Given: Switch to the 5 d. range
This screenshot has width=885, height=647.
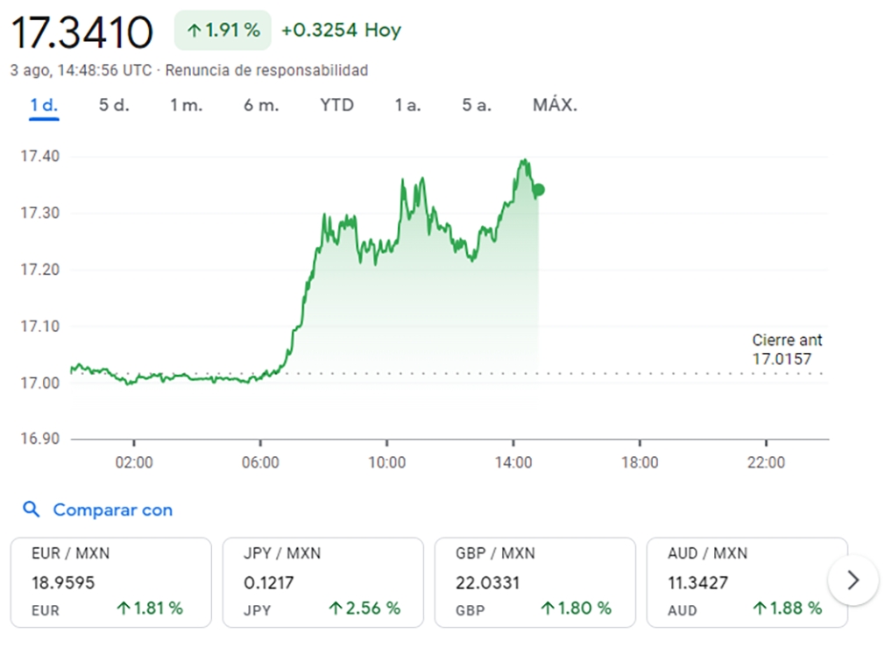Looking at the screenshot, I should [x=114, y=105].
